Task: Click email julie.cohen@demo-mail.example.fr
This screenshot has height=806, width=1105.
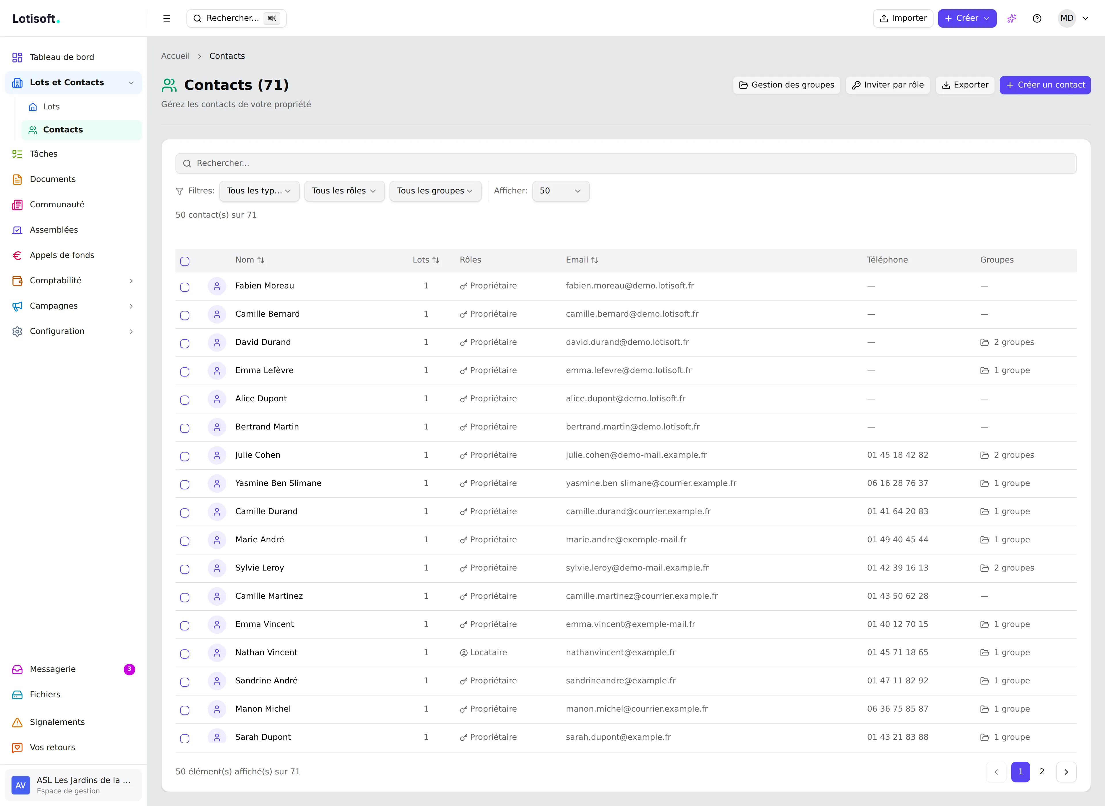Action: [x=636, y=455]
